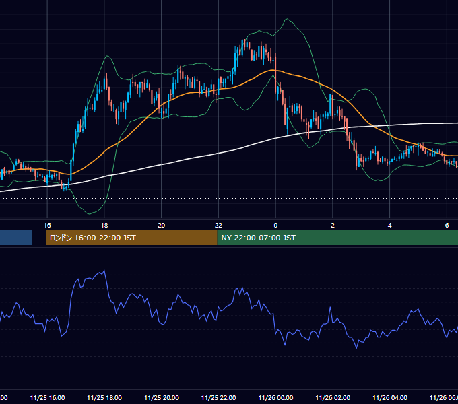Screen dimensions: 458x404
Task: Click the ロンドン 16:00-22:00 JST session bar
Action: pos(131,238)
